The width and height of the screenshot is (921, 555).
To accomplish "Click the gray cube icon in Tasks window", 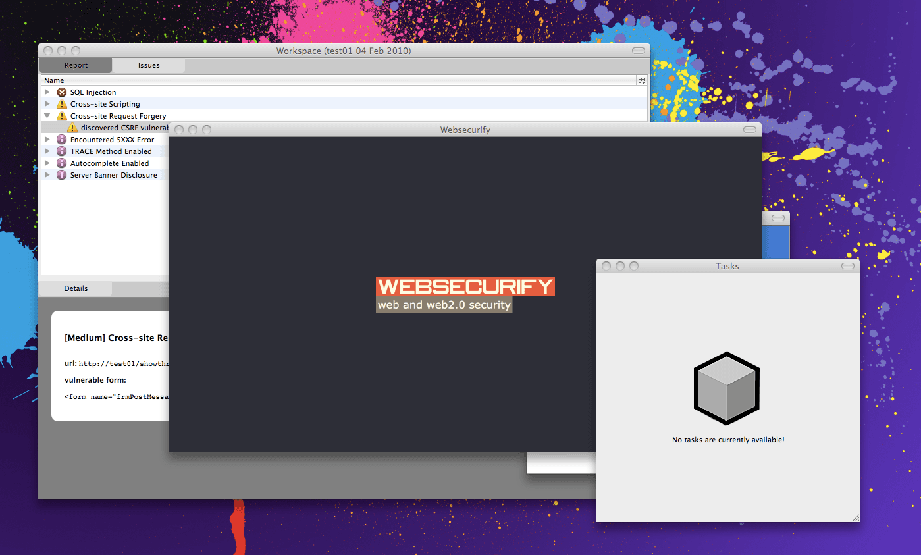I will tap(727, 389).
